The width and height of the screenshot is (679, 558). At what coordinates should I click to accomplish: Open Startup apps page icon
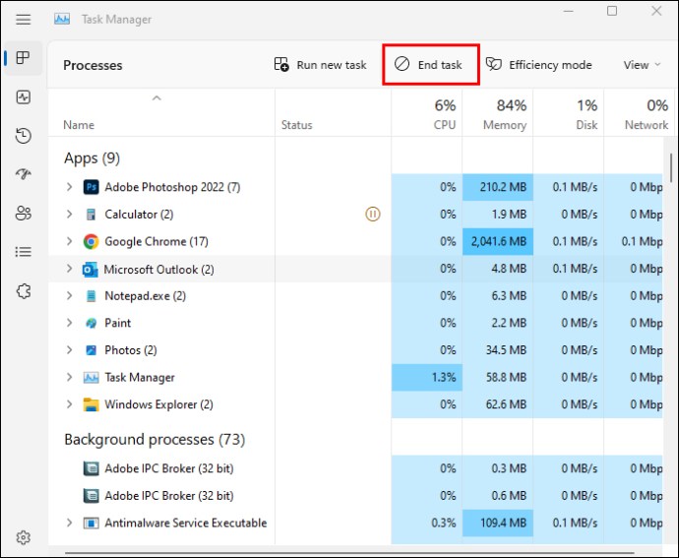click(x=24, y=174)
